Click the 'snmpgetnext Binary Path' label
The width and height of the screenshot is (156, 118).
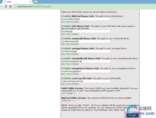coord(85,69)
